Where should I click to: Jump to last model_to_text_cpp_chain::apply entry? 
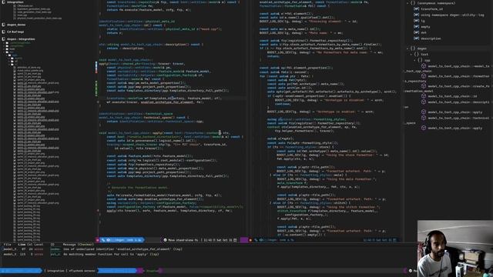(455, 128)
